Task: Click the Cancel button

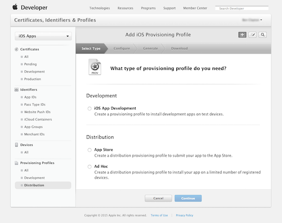Action: (158, 198)
